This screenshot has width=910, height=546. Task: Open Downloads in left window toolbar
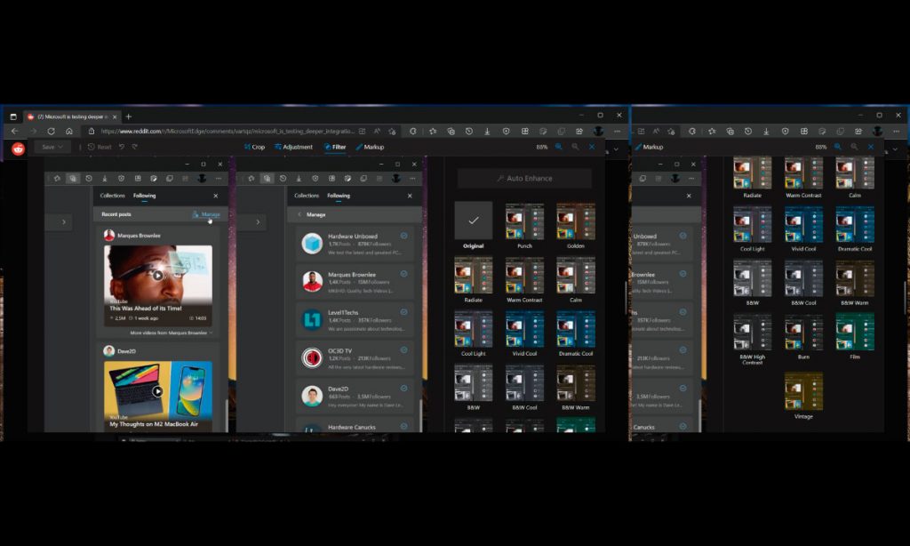pos(488,132)
